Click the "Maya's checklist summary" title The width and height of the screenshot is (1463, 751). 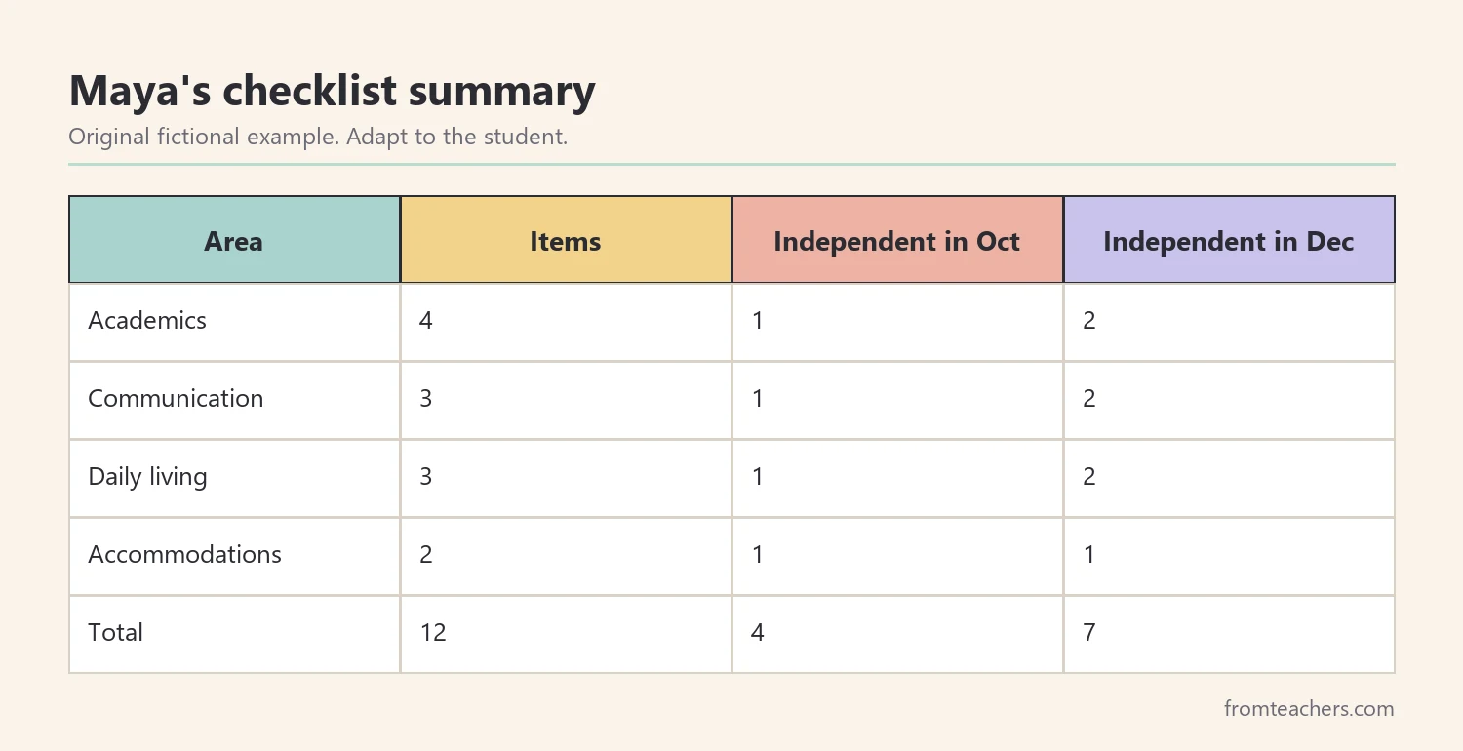332,92
